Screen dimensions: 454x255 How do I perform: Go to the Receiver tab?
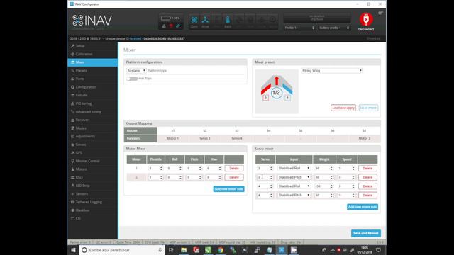(x=93, y=120)
